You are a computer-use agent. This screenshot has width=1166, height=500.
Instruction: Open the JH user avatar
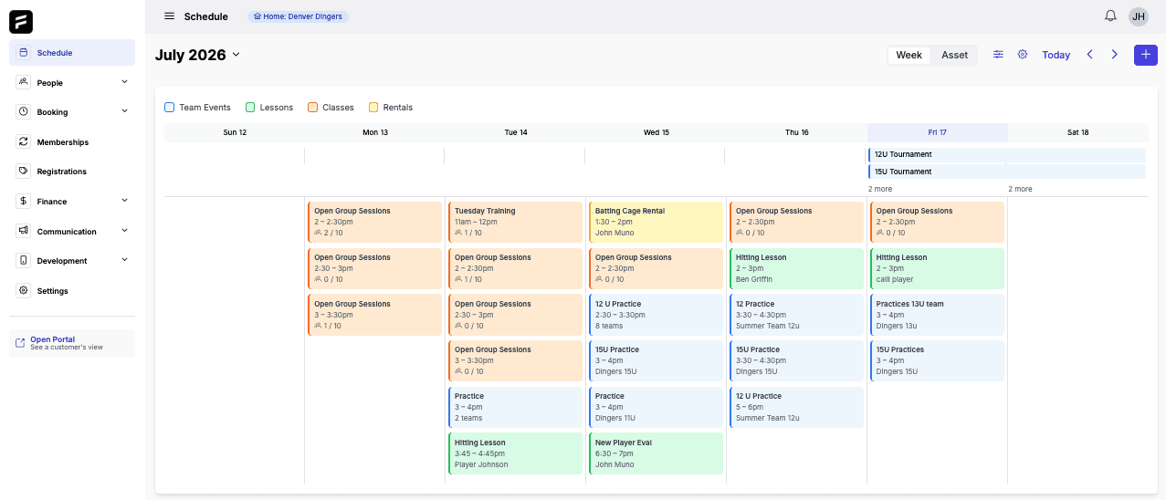tap(1139, 16)
